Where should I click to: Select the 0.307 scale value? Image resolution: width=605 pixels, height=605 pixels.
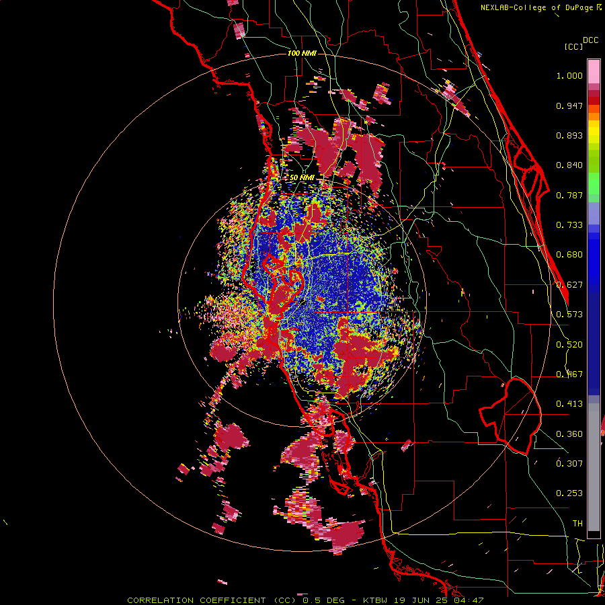click(x=569, y=464)
